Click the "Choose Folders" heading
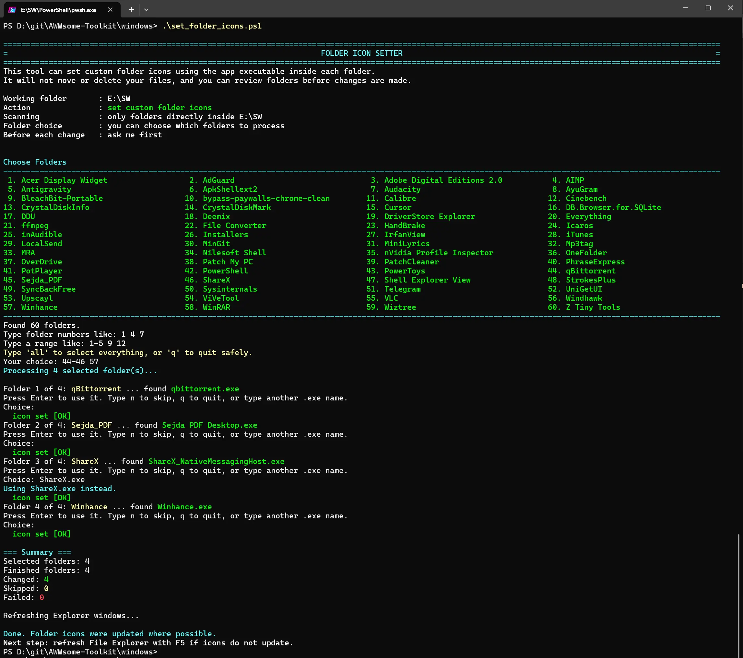Screen dimensions: 743x658 point(35,162)
